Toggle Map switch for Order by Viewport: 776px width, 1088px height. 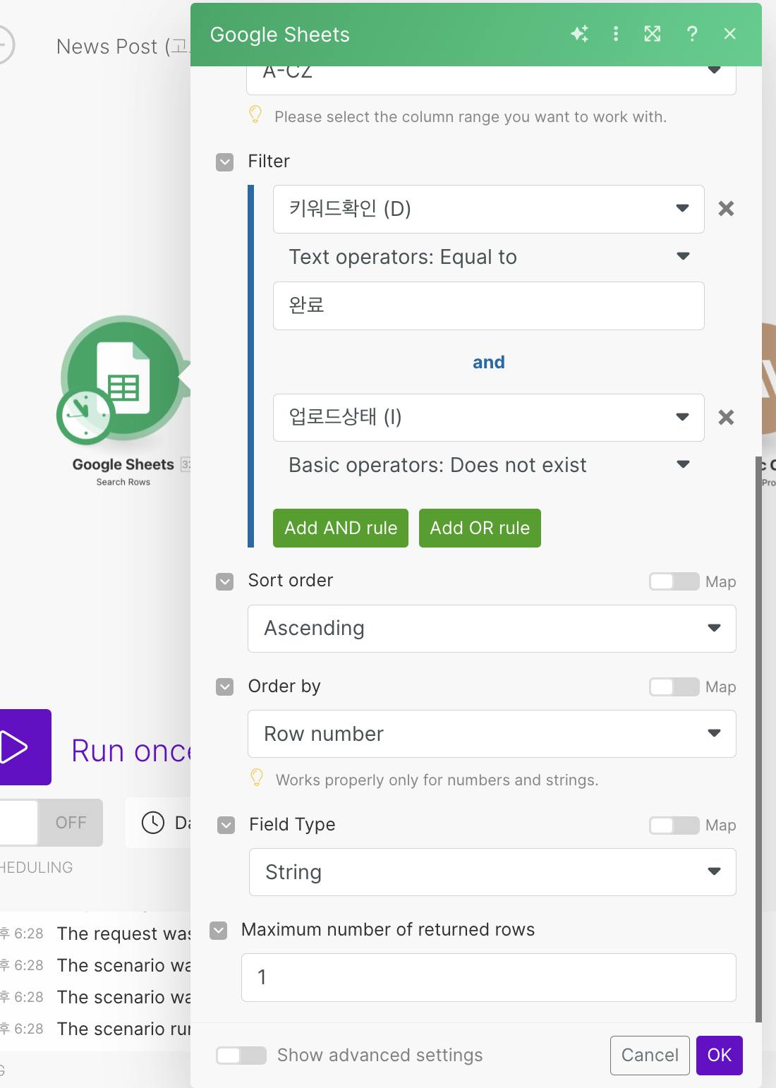(674, 687)
